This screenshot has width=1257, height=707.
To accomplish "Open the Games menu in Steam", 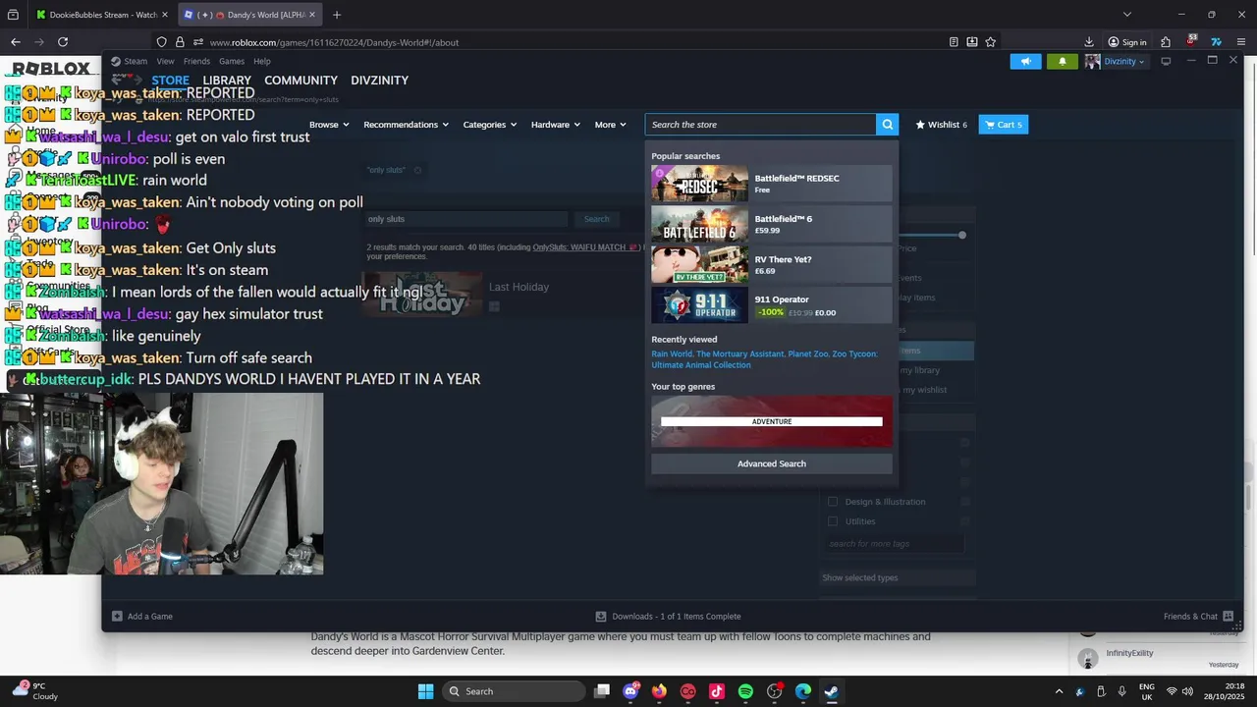I will tap(232, 61).
